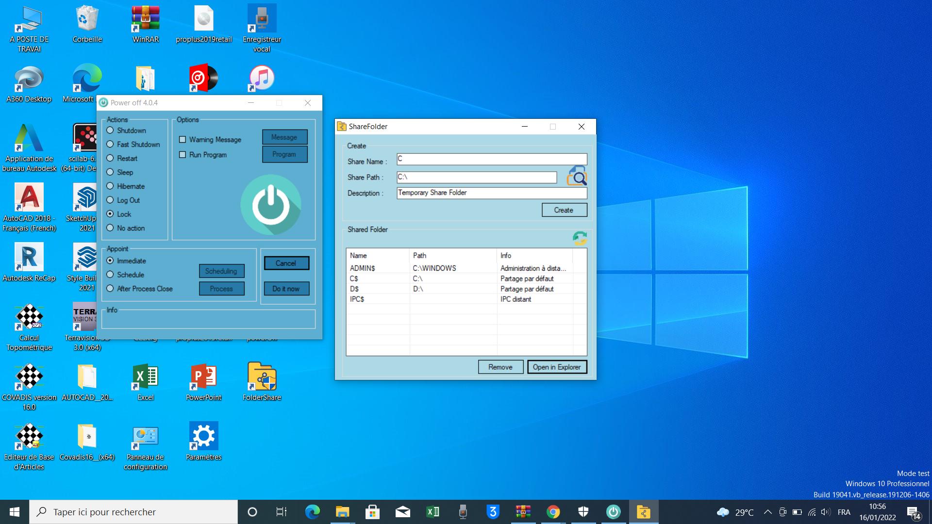The width and height of the screenshot is (932, 524).
Task: Click the Create share button
Action: (x=564, y=210)
